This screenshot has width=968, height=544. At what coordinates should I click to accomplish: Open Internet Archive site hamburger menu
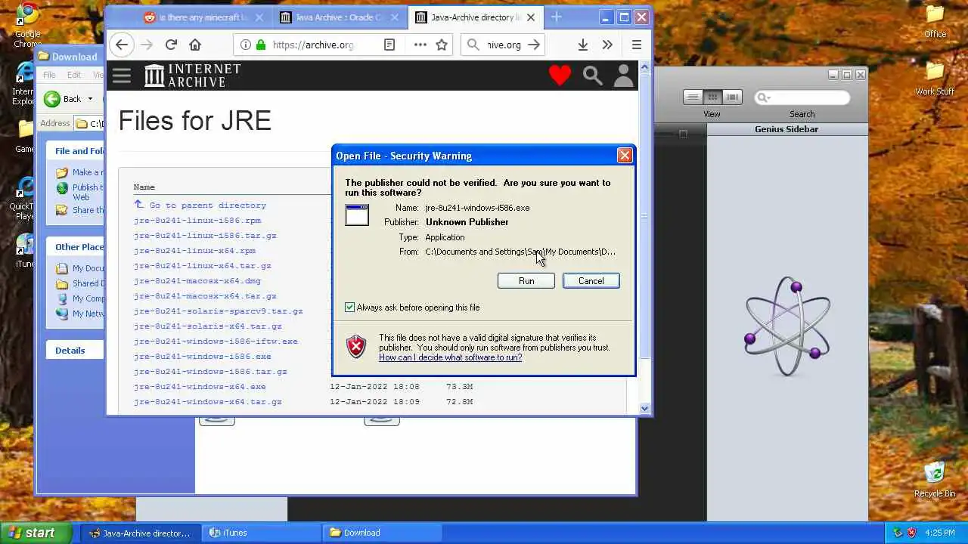click(122, 76)
